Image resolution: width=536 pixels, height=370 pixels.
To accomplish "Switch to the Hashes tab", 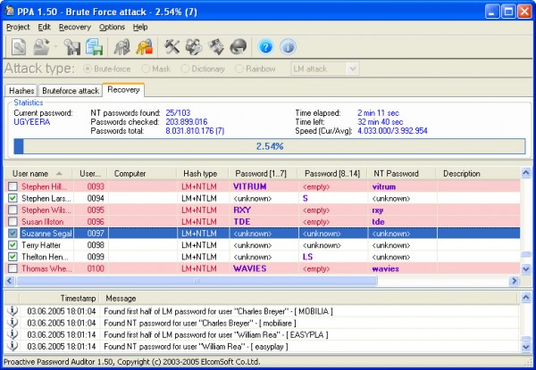I will point(21,91).
